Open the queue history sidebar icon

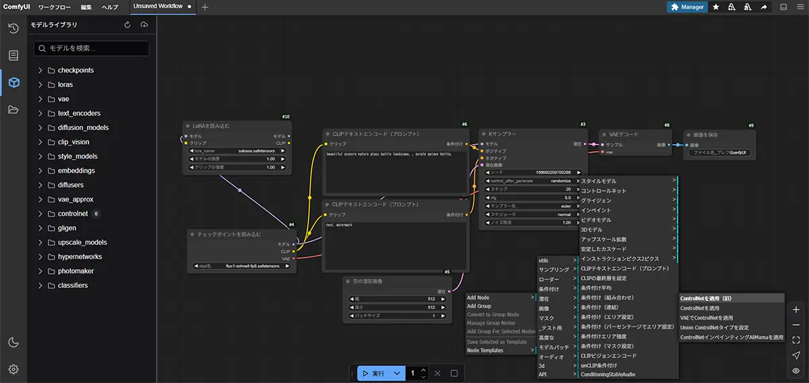pos(13,28)
